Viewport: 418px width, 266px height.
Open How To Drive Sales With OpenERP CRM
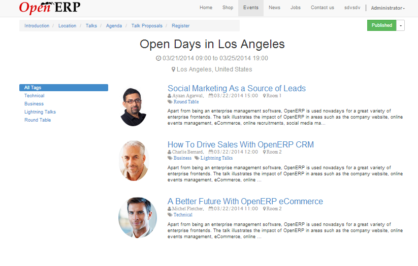point(240,144)
